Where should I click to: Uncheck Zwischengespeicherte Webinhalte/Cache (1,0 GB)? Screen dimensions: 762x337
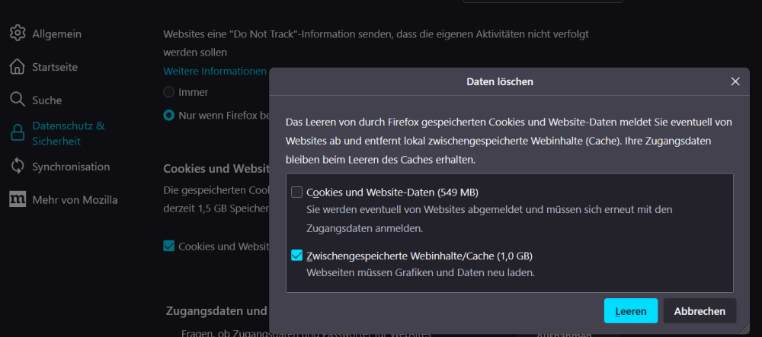297,256
